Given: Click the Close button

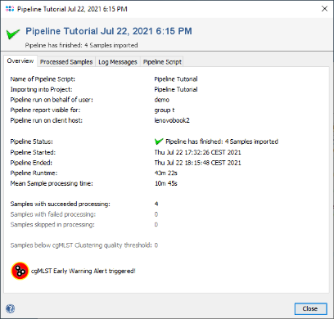Looking at the screenshot, I should point(310,308).
